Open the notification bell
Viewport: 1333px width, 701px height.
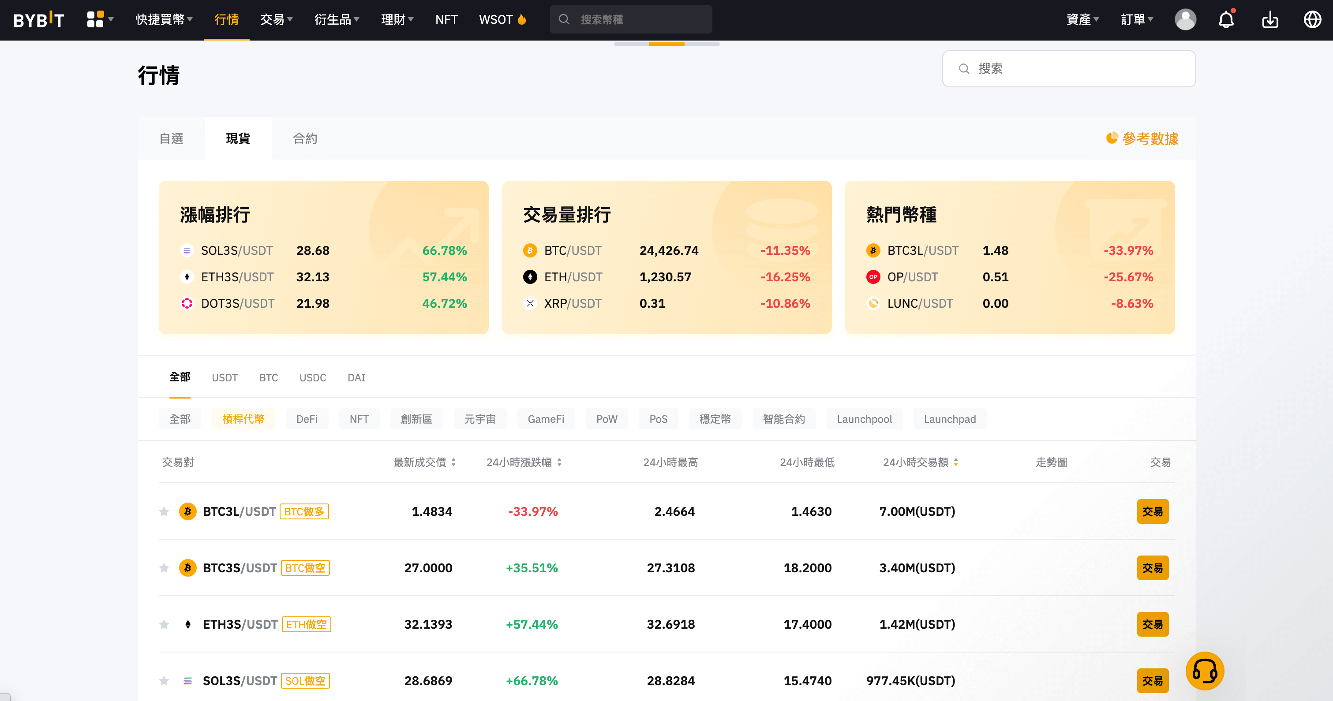(x=1226, y=20)
